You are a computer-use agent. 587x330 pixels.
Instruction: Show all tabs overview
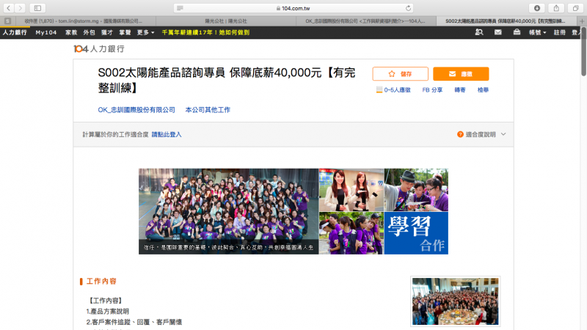tap(576, 8)
